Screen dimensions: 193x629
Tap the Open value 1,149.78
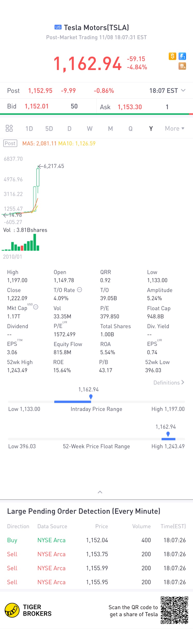(x=64, y=280)
